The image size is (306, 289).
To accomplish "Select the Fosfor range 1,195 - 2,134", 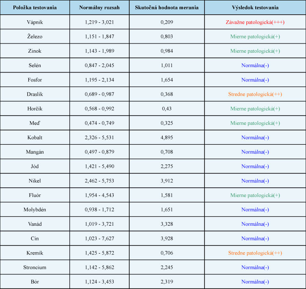I will 99,80.
